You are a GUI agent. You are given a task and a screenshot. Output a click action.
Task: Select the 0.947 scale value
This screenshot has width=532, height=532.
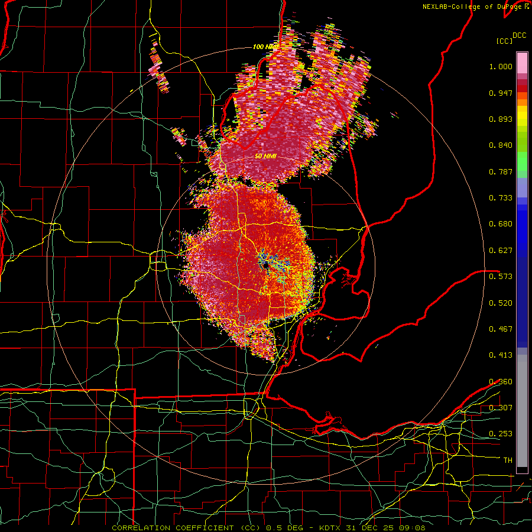501,93
